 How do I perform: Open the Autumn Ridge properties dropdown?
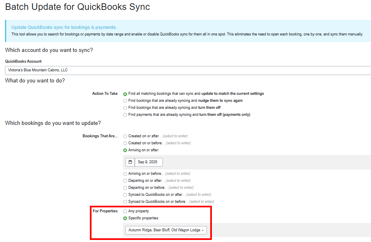pos(166,230)
